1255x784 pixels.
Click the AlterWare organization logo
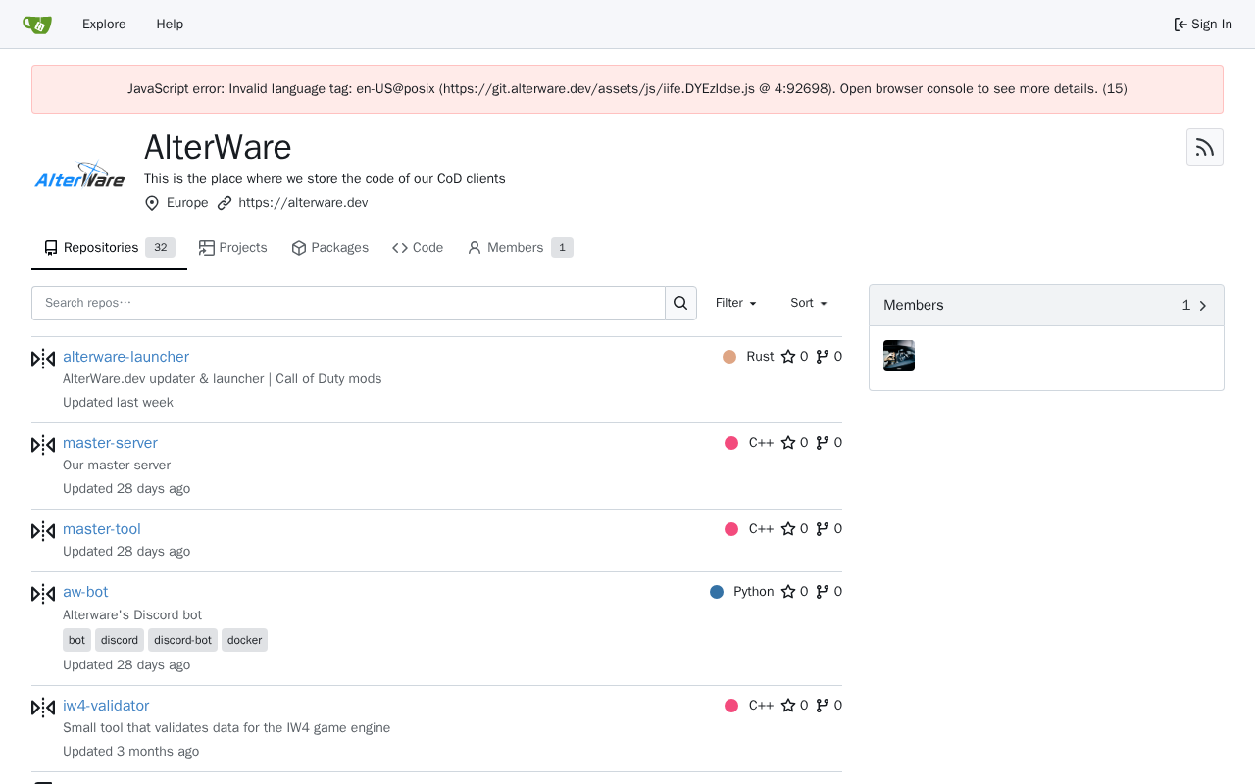point(80,176)
